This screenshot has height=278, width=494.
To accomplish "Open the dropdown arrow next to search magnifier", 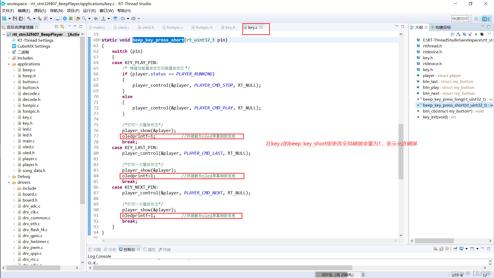I will pyautogui.click(x=89, y=19).
